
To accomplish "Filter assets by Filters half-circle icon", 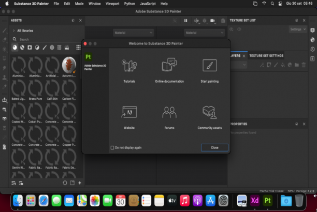I will (x=37, y=48).
